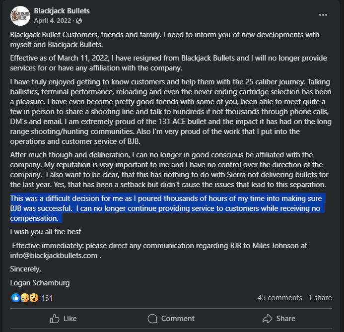View the 45 comments
This screenshot has width=344, height=332.
pos(280,298)
